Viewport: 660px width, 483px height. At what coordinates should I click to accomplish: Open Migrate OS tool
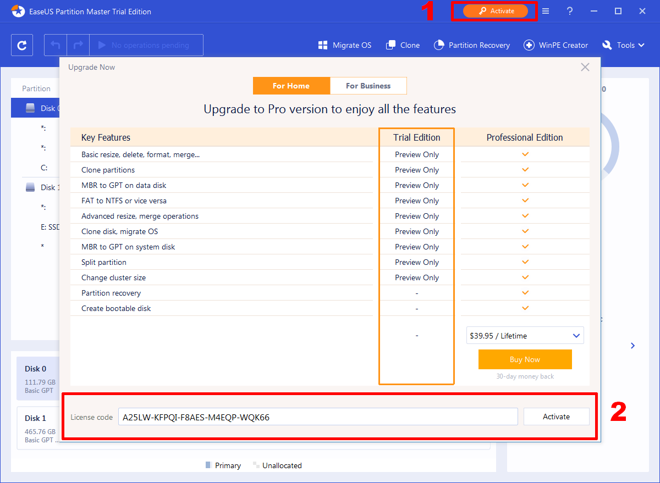[x=345, y=45]
